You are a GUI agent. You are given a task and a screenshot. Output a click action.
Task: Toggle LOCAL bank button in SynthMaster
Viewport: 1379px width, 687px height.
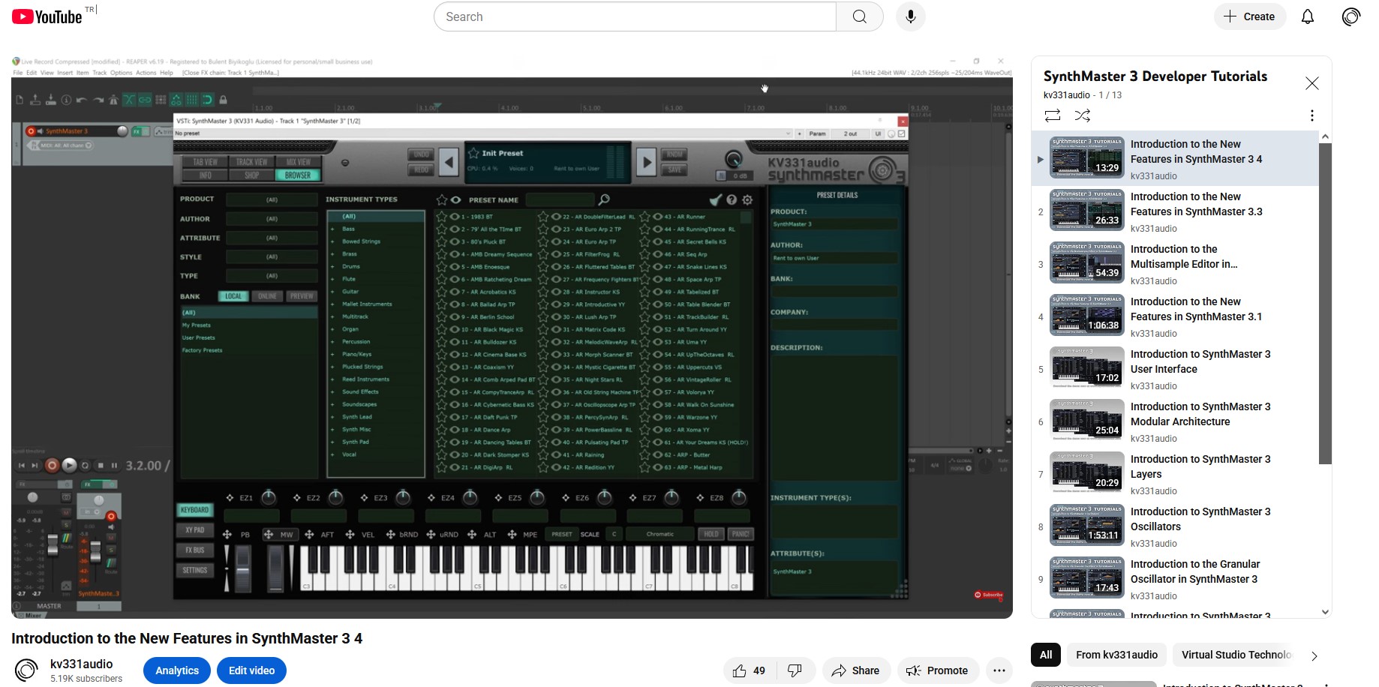coord(233,296)
